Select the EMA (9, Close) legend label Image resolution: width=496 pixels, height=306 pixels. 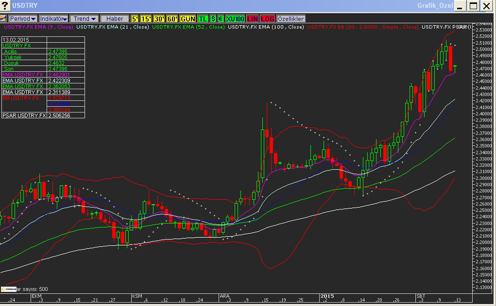point(38,27)
